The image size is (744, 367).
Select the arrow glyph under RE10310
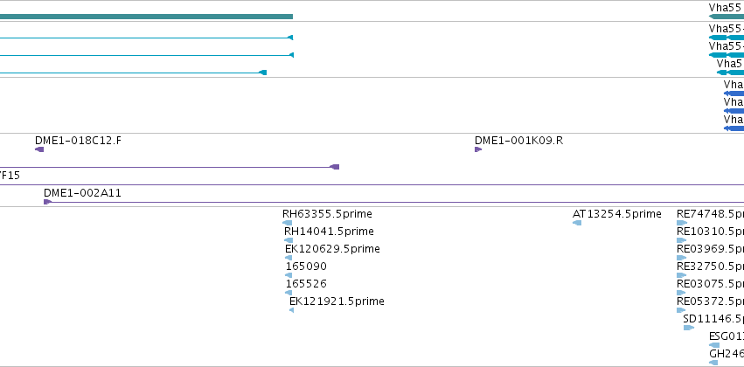pyautogui.click(x=681, y=240)
